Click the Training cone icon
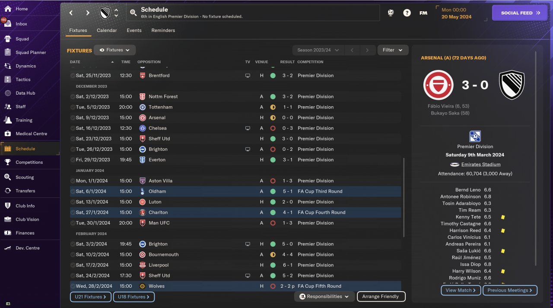The image size is (553, 308). click(x=8, y=120)
